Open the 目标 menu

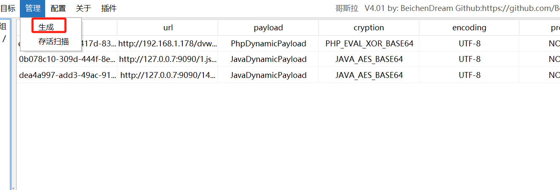(x=8, y=8)
